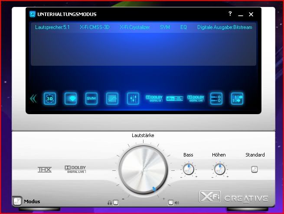The image size is (284, 214).
Task: Click the headphones icon
Action: click(109, 203)
